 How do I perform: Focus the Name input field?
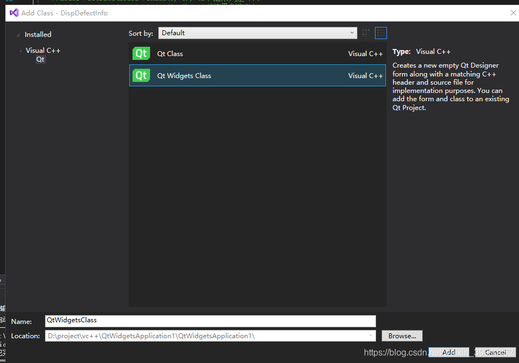click(x=211, y=321)
